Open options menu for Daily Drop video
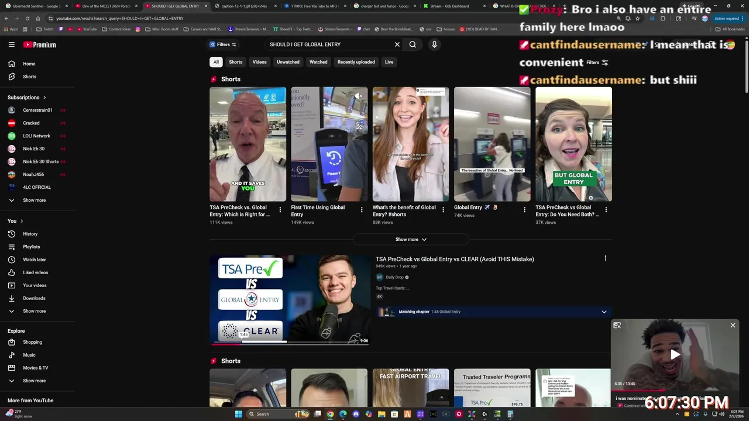Viewport: 749px width, 421px height. pos(605,258)
